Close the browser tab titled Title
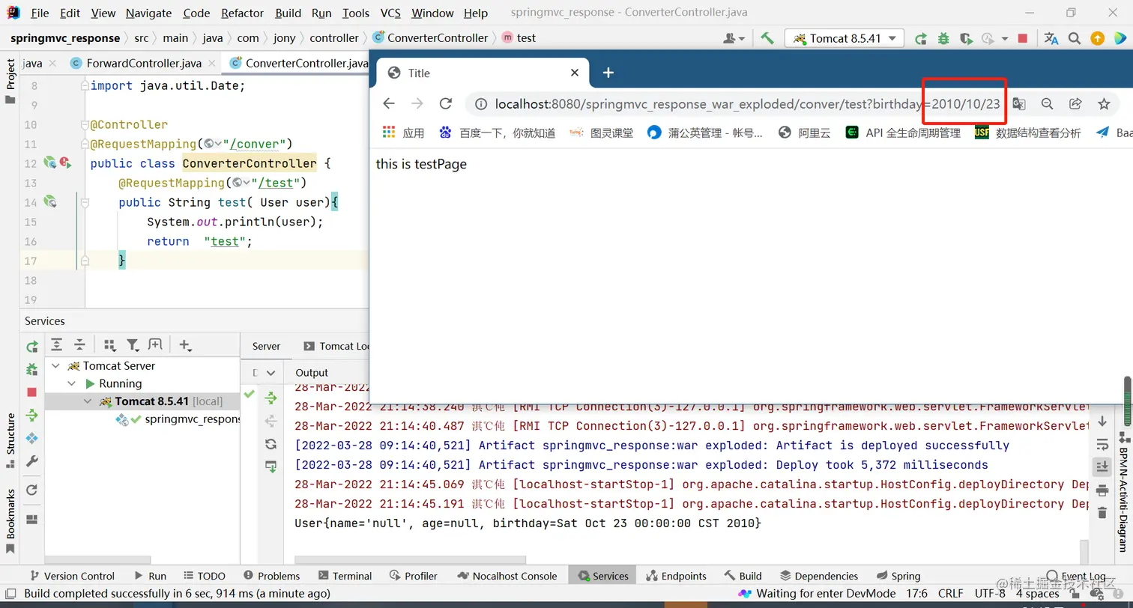This screenshot has width=1133, height=608. (575, 73)
